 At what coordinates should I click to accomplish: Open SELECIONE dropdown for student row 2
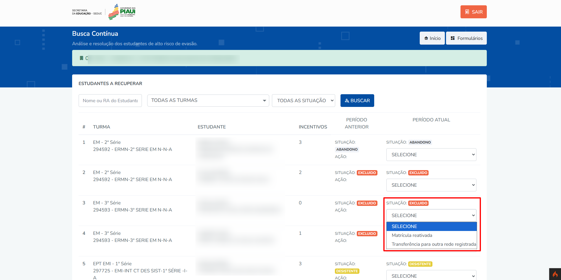click(431, 185)
